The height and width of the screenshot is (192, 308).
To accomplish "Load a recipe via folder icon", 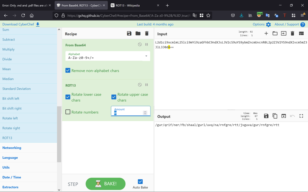I will click(138, 34).
